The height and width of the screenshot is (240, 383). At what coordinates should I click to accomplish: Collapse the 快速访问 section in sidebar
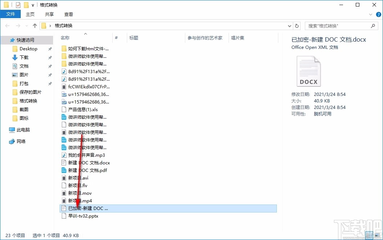[x=7, y=40]
